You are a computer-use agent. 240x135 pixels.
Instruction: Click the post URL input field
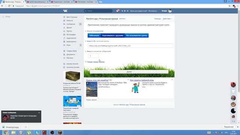pyautogui.click(x=130, y=46)
